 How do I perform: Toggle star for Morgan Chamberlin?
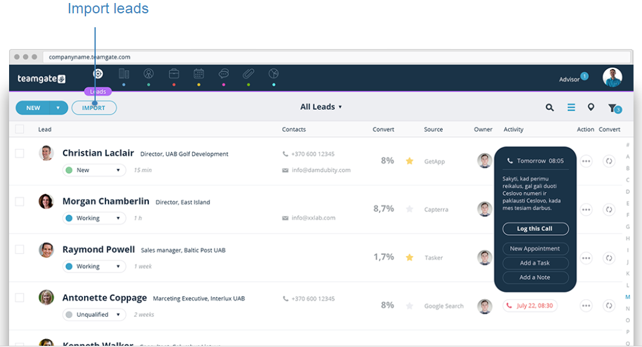pos(409,209)
